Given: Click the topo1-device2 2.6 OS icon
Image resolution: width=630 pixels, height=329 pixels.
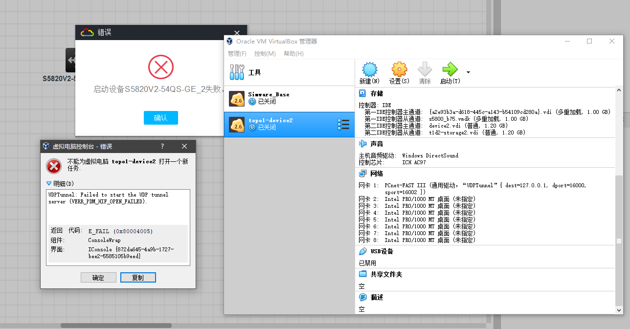Looking at the screenshot, I should 237,125.
